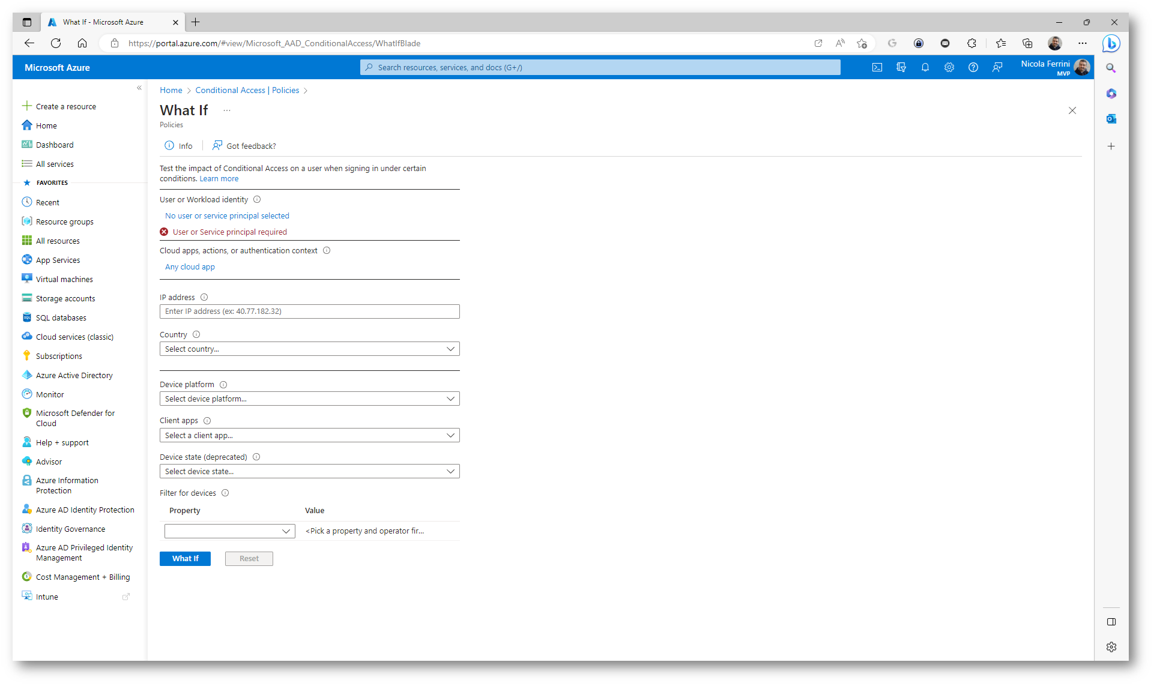Open the filter Property dropdown
The width and height of the screenshot is (1154, 686).
(230, 531)
